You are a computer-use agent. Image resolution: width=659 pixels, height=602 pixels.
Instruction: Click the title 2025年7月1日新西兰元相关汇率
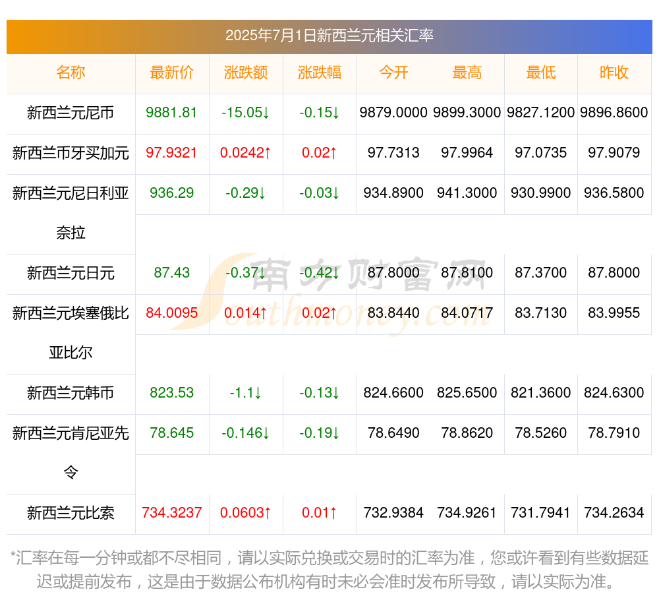[329, 36]
